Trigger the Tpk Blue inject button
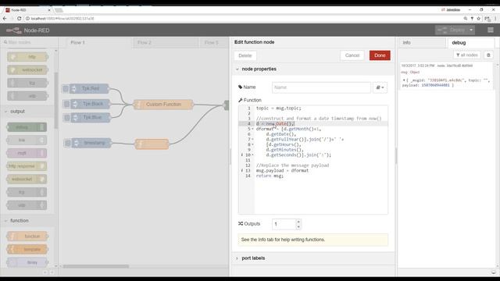Screen dimensions: 500x281 pos(66,118)
